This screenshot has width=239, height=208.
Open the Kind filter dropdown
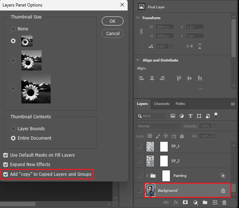click(x=151, y=116)
